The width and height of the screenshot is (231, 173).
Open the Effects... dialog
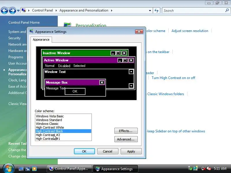pos(126,131)
